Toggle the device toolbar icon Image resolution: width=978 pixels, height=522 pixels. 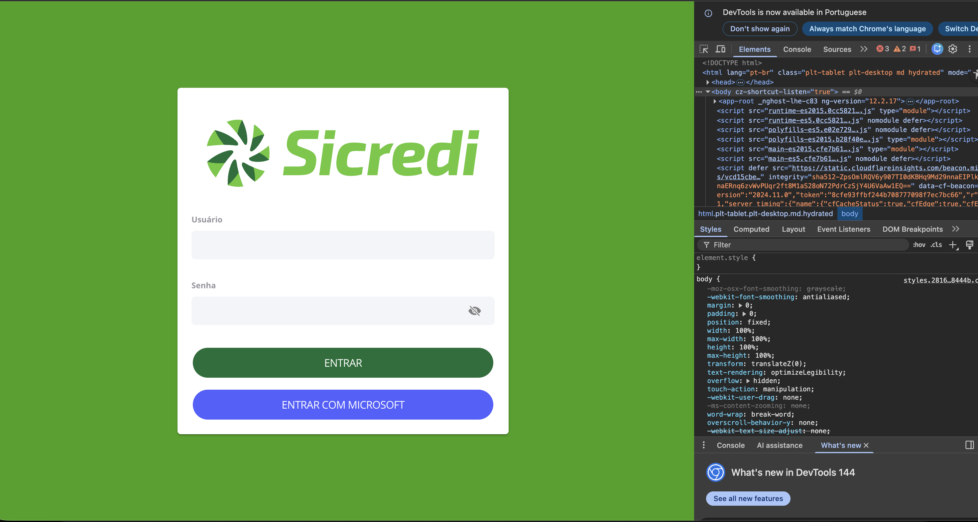point(720,49)
